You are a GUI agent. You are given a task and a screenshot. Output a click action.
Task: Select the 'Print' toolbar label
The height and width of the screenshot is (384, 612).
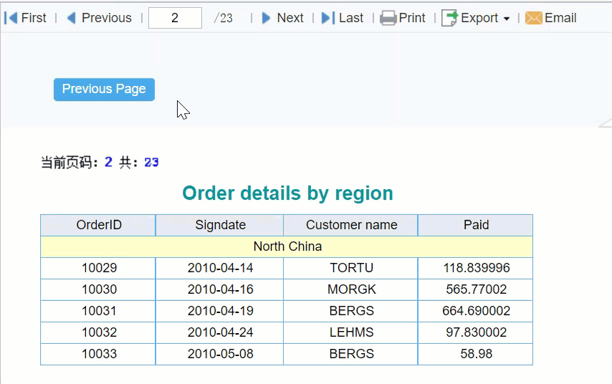click(x=412, y=18)
